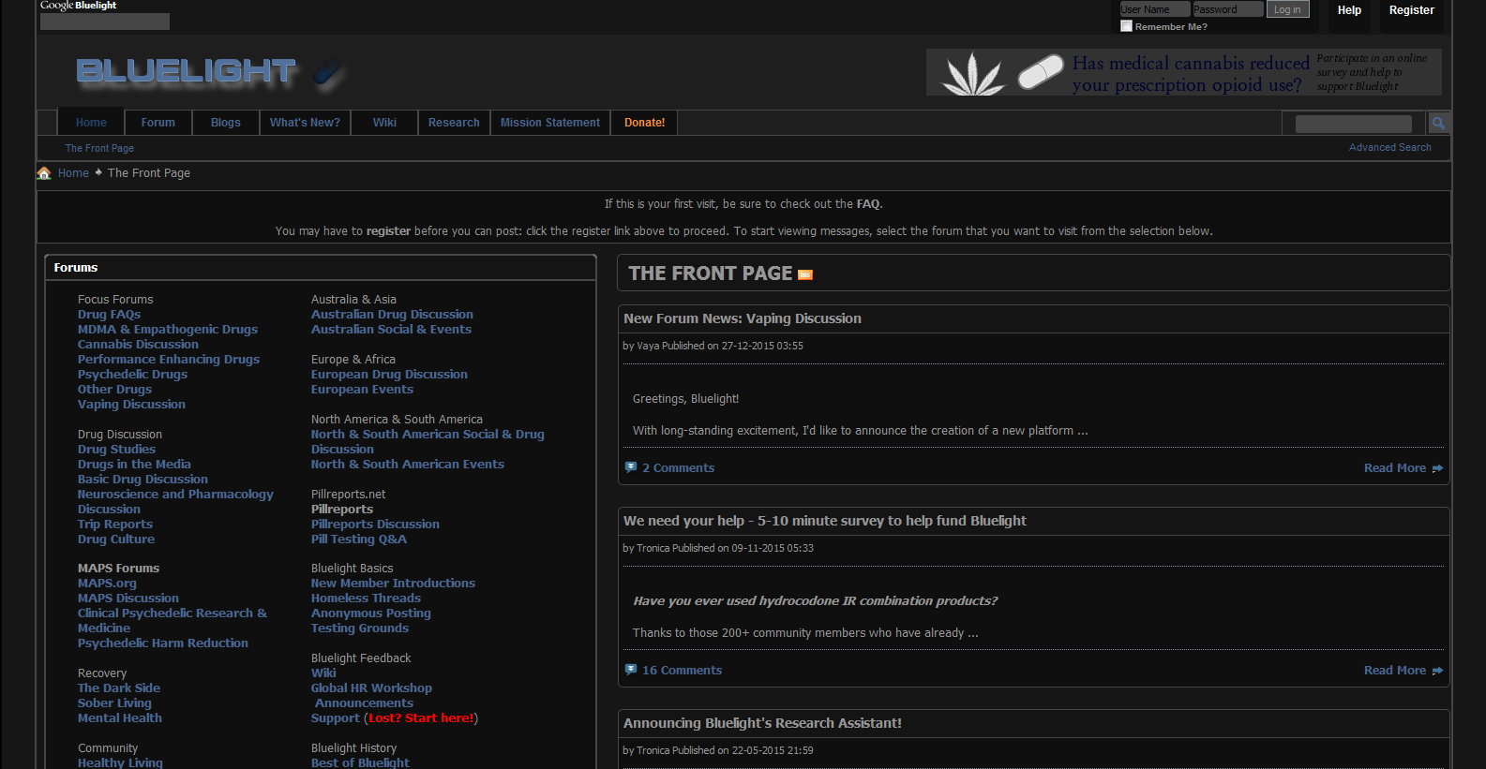Image resolution: width=1486 pixels, height=769 pixels.
Task: Open the Home tab
Action: coord(91,123)
